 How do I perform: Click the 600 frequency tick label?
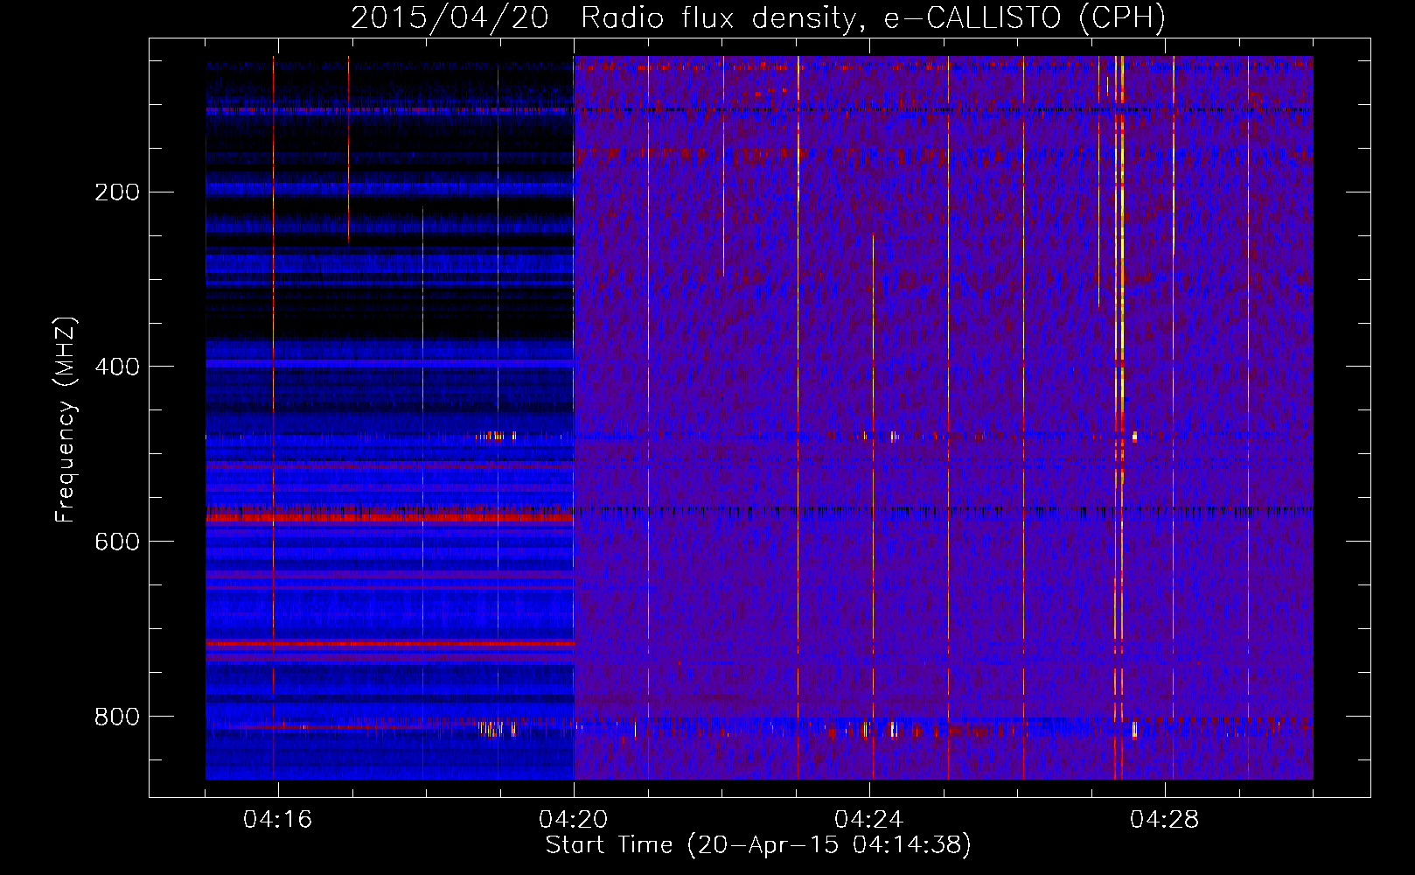coord(117,542)
